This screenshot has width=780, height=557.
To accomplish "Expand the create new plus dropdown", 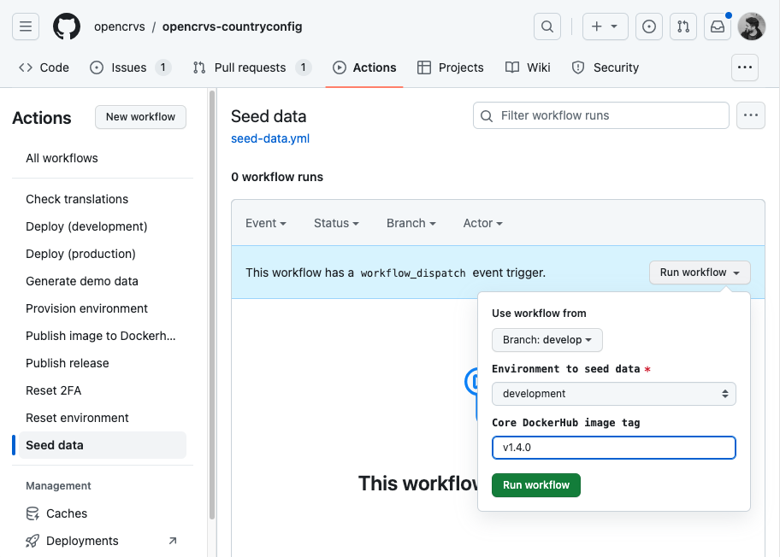I will pos(606,26).
